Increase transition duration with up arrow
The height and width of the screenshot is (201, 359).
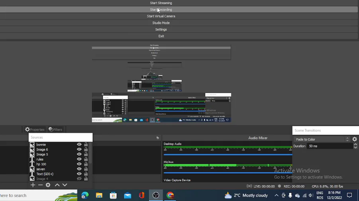pyautogui.click(x=355, y=145)
